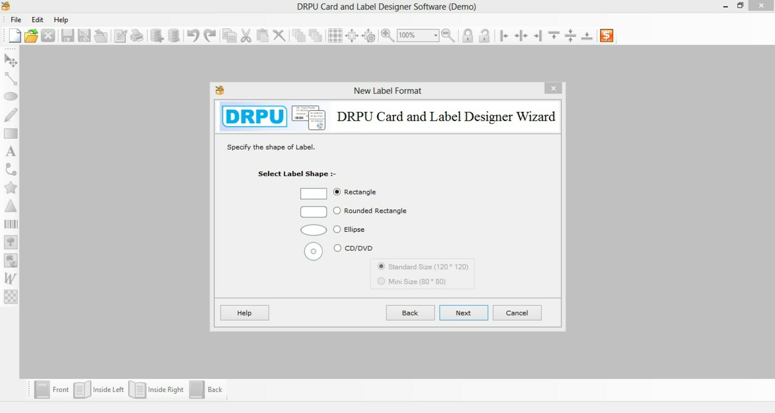Viewport: 775px width, 413px height.
Task: Pick Standard Size (120 * 120) radio
Action: click(x=381, y=266)
